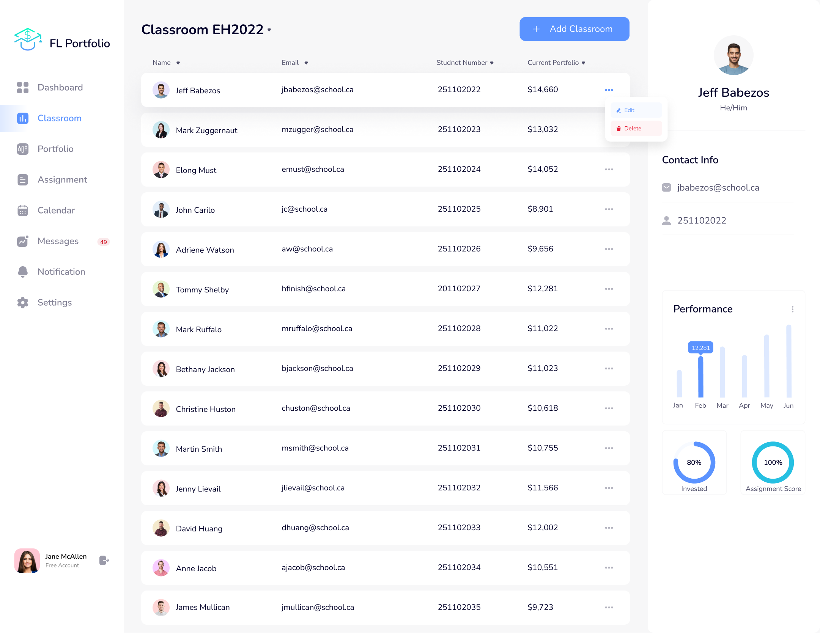The image size is (820, 633).
Task: Open Notification bell icon
Action: (x=23, y=272)
